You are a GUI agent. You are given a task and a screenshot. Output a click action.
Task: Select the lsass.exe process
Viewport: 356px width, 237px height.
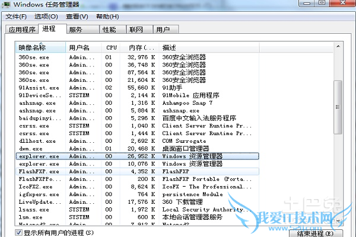138,210
